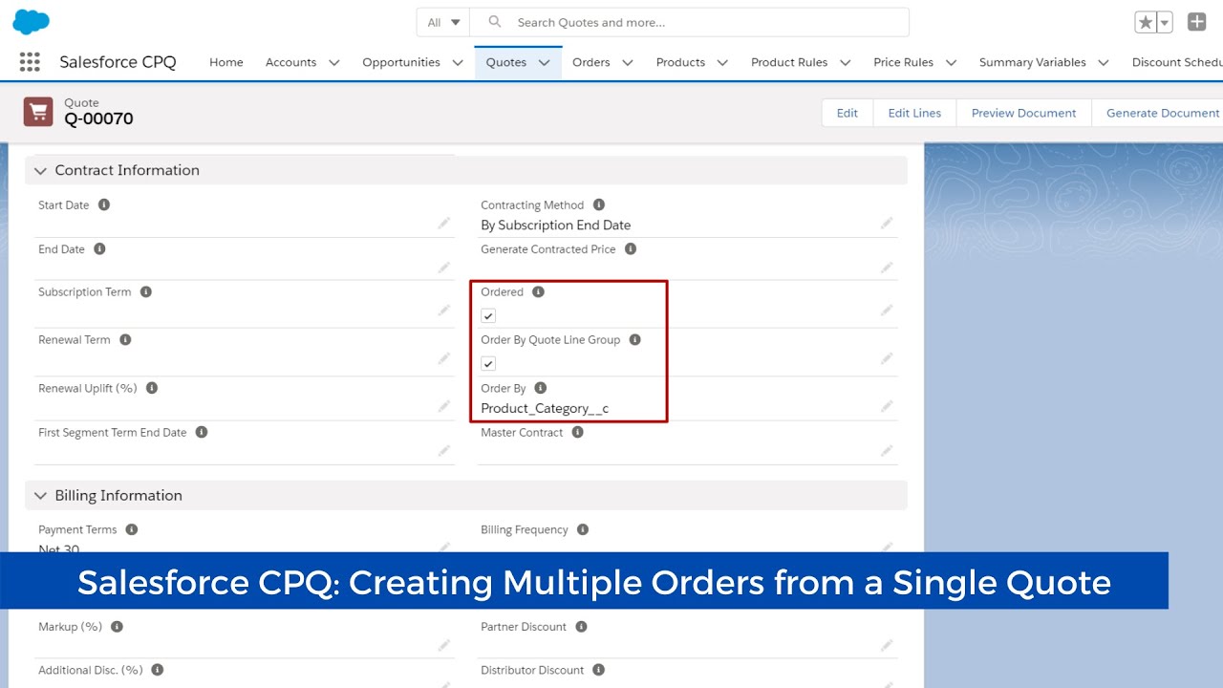Click info icon next to Payment Terms
Image resolution: width=1223 pixels, height=688 pixels.
click(132, 529)
